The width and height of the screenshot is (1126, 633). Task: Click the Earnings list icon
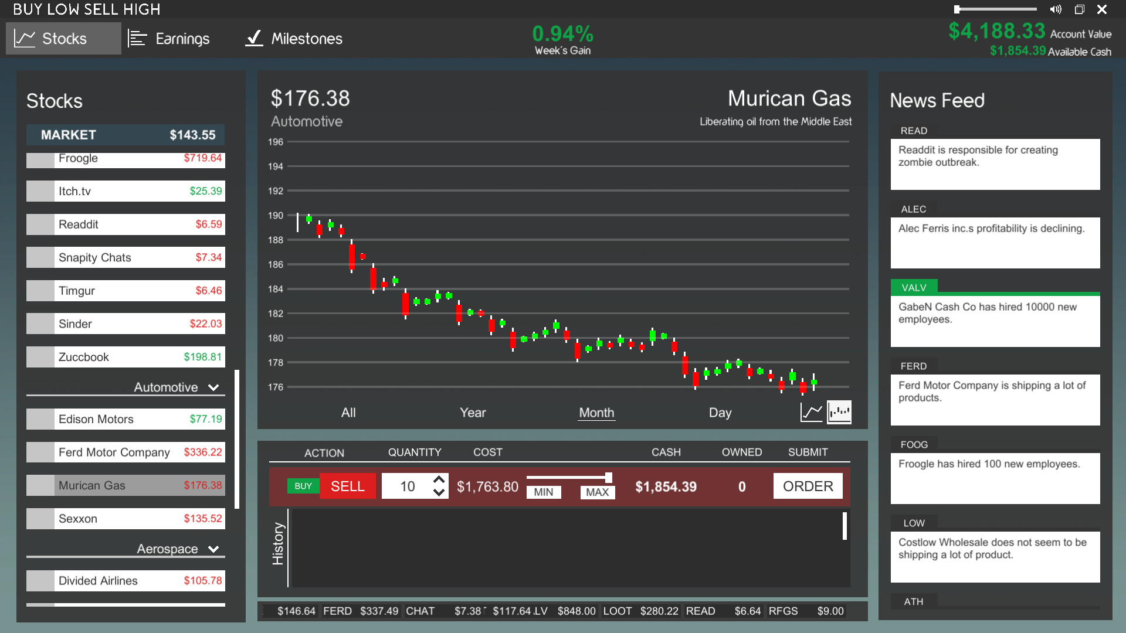click(x=137, y=38)
